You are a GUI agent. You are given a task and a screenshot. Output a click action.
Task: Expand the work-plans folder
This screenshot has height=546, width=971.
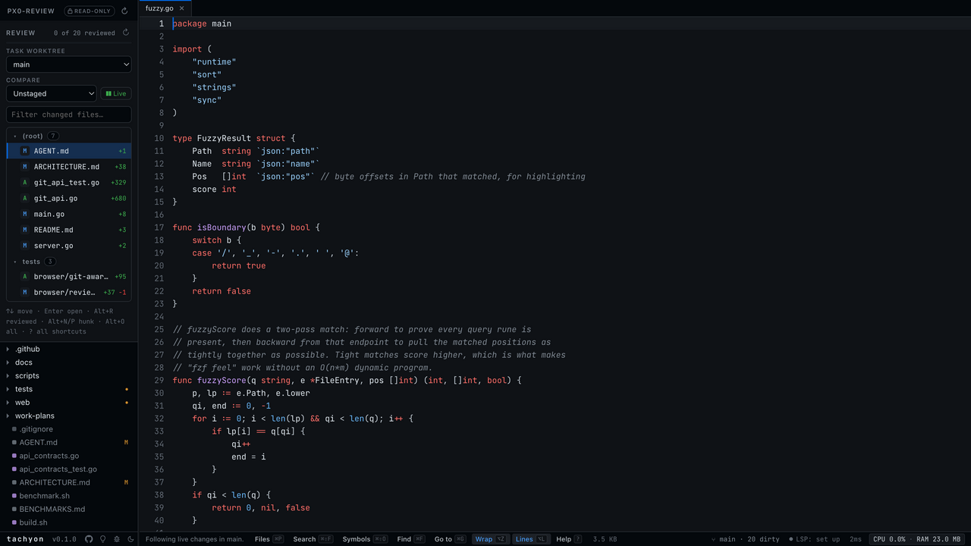tap(35, 416)
